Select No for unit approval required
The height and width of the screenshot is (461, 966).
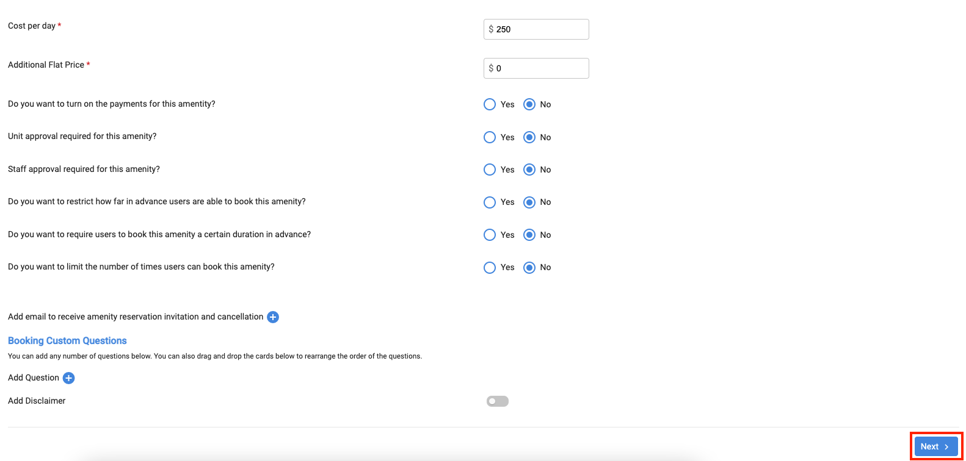click(x=529, y=137)
